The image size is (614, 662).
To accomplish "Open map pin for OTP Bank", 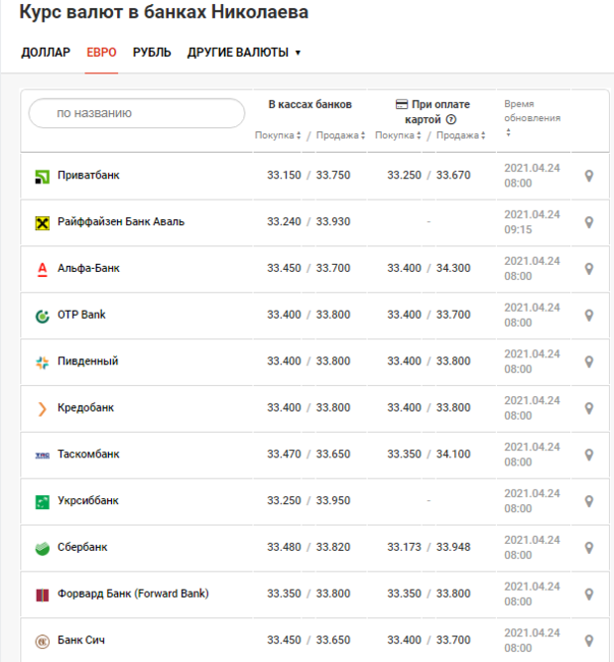I will point(589,315).
